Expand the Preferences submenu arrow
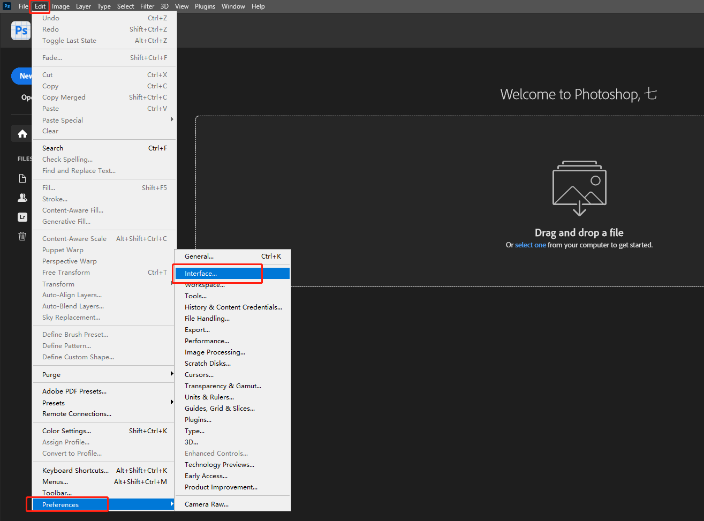704x521 pixels. click(172, 504)
